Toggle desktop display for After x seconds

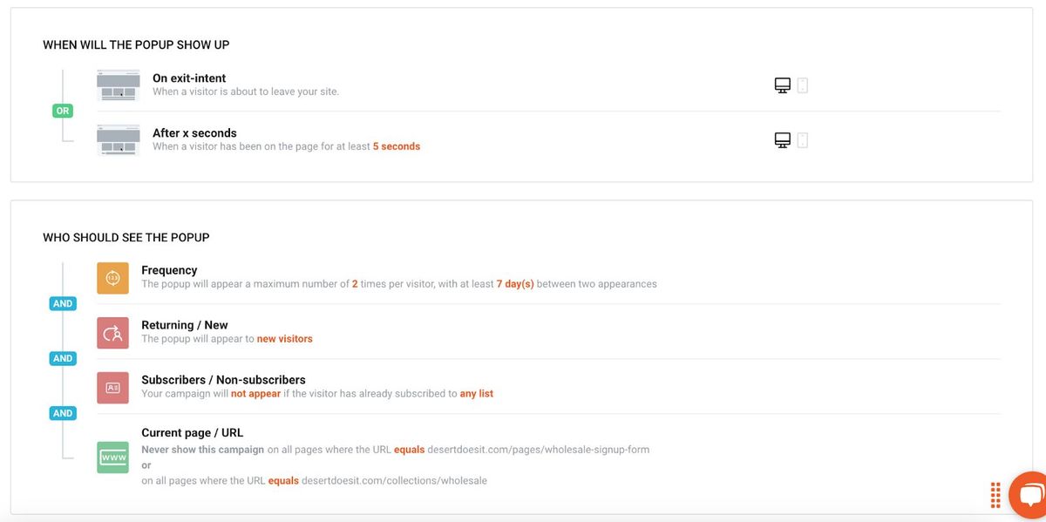[783, 140]
